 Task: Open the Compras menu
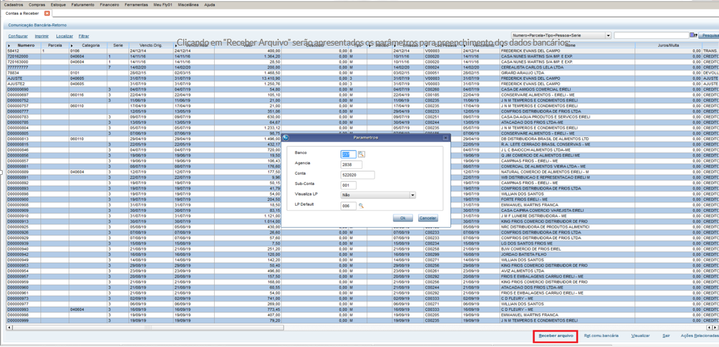(37, 5)
